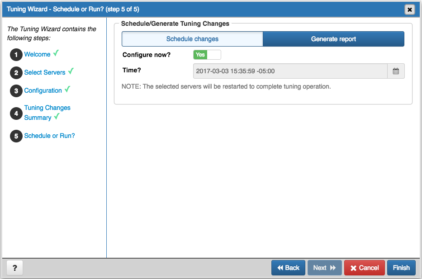422x279 pixels.
Task: Click the step 1 number circle
Action: [16, 55]
